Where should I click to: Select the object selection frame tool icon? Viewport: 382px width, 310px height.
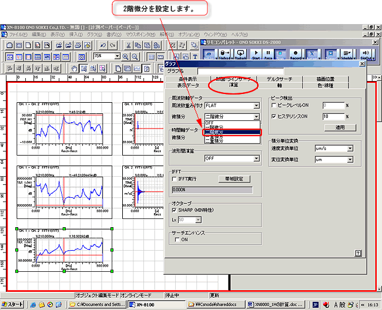[83, 69]
